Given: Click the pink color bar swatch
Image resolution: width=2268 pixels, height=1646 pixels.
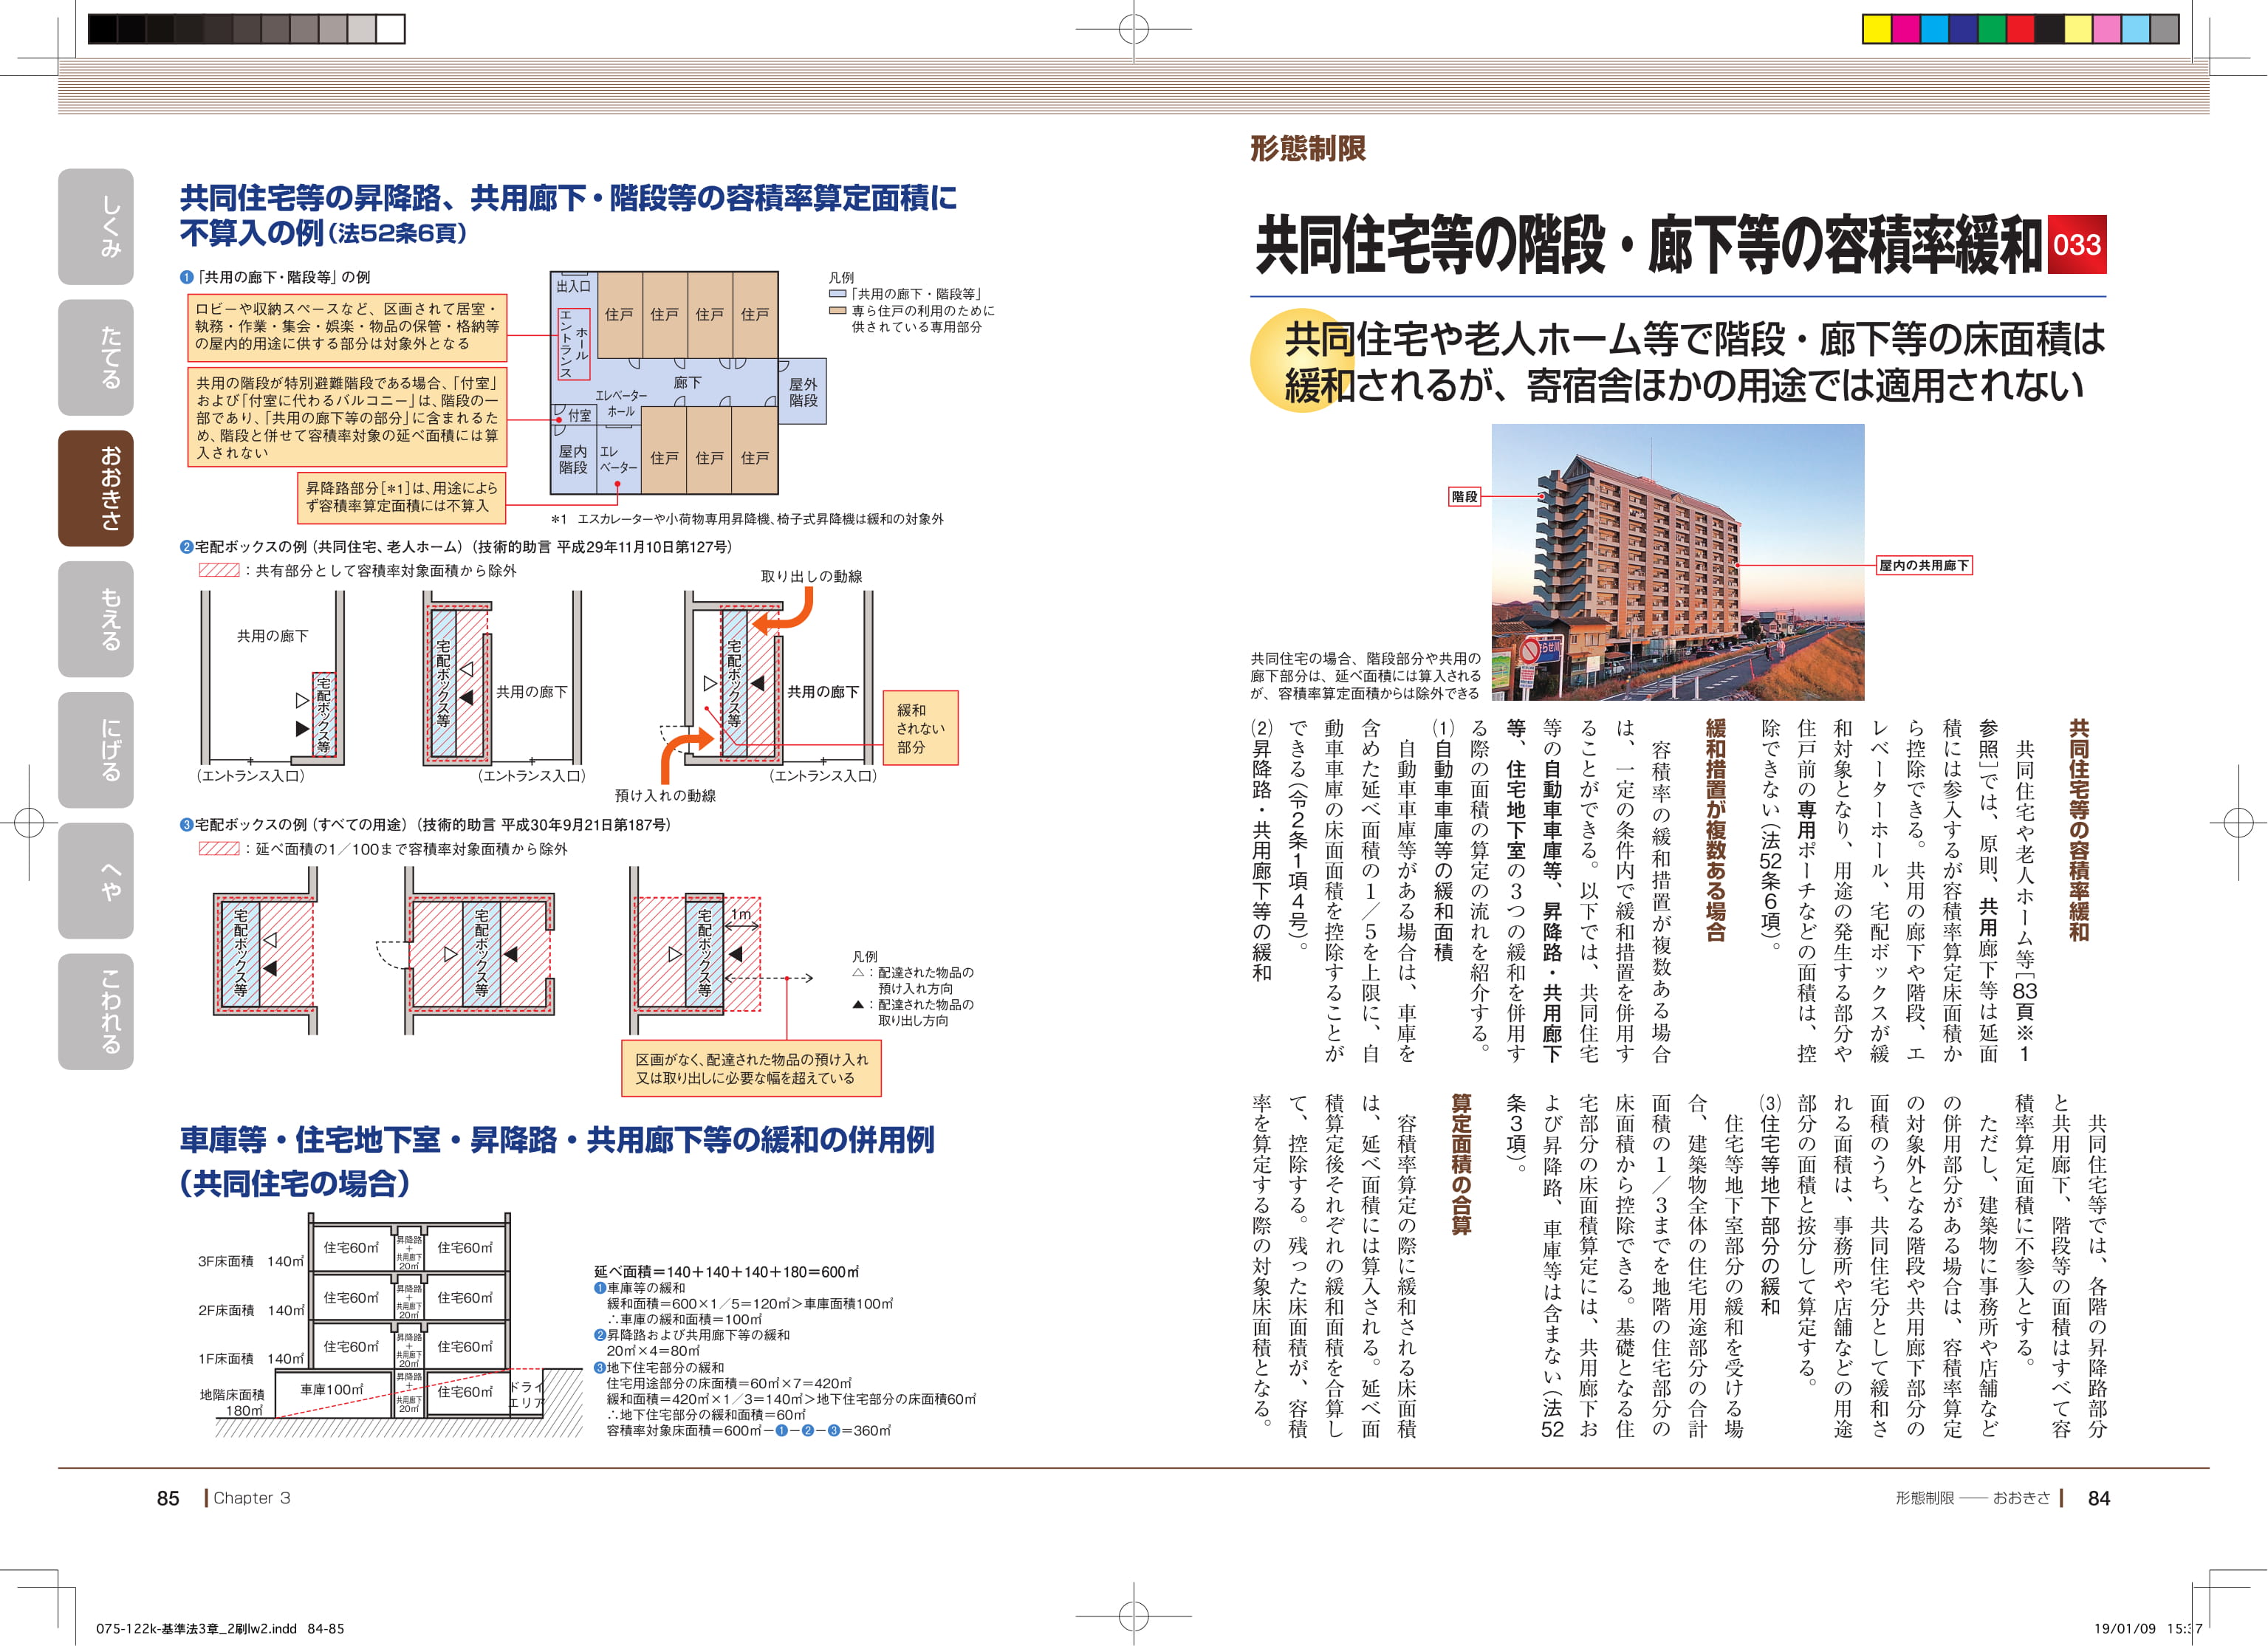Looking at the screenshot, I should tap(2108, 29).
